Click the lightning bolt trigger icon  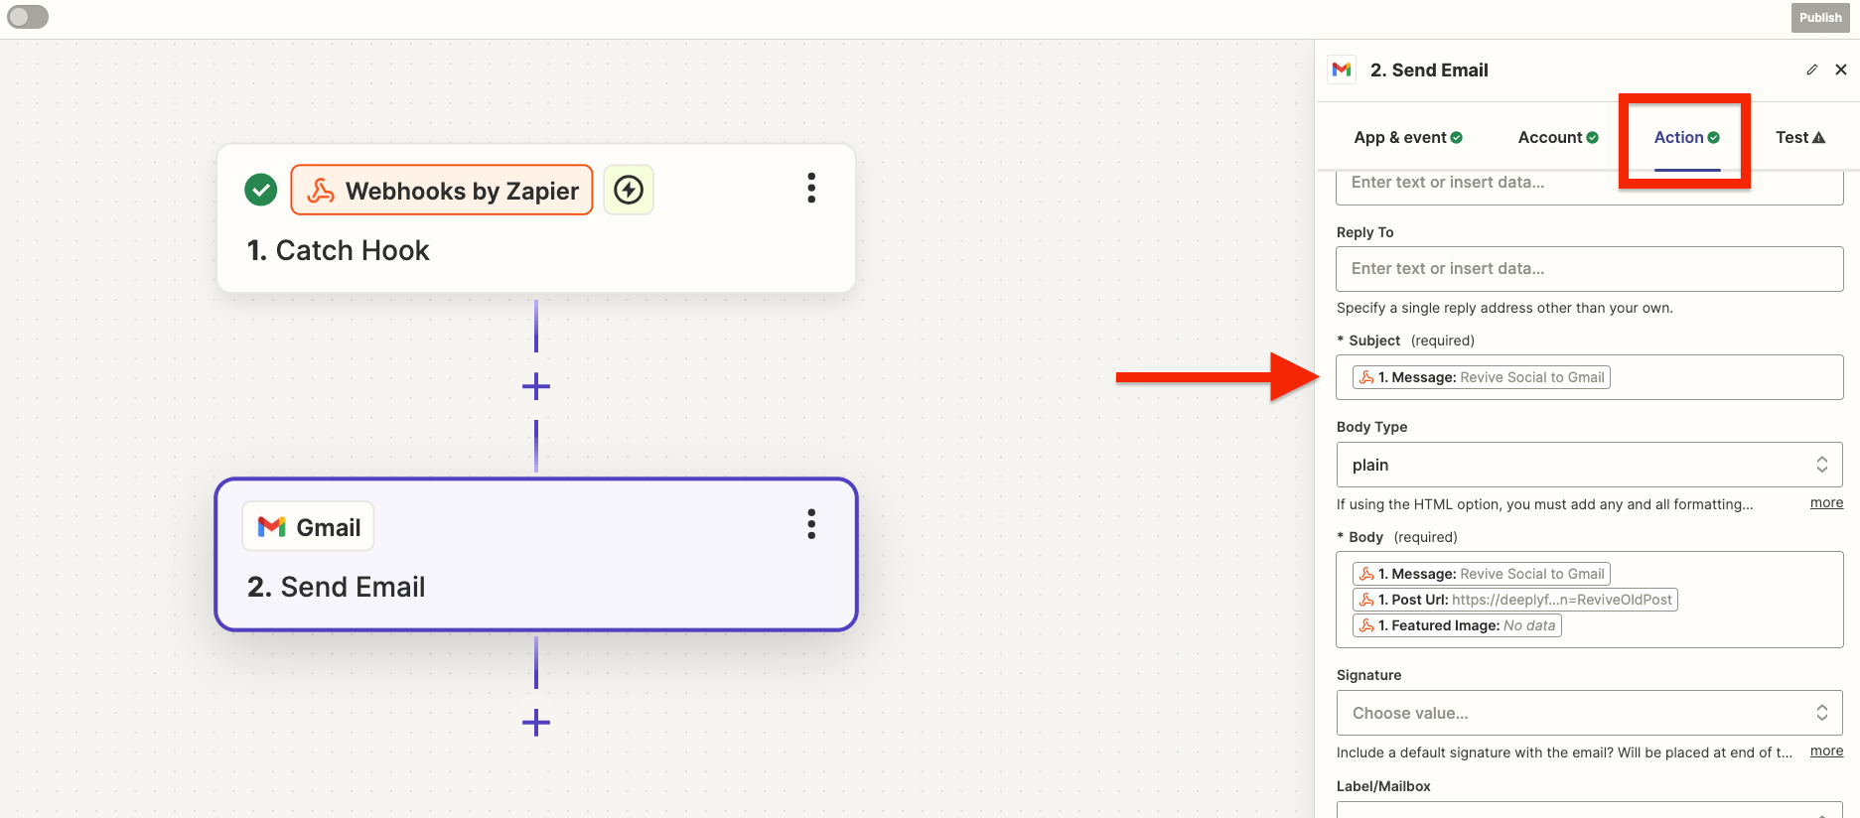[x=629, y=190]
